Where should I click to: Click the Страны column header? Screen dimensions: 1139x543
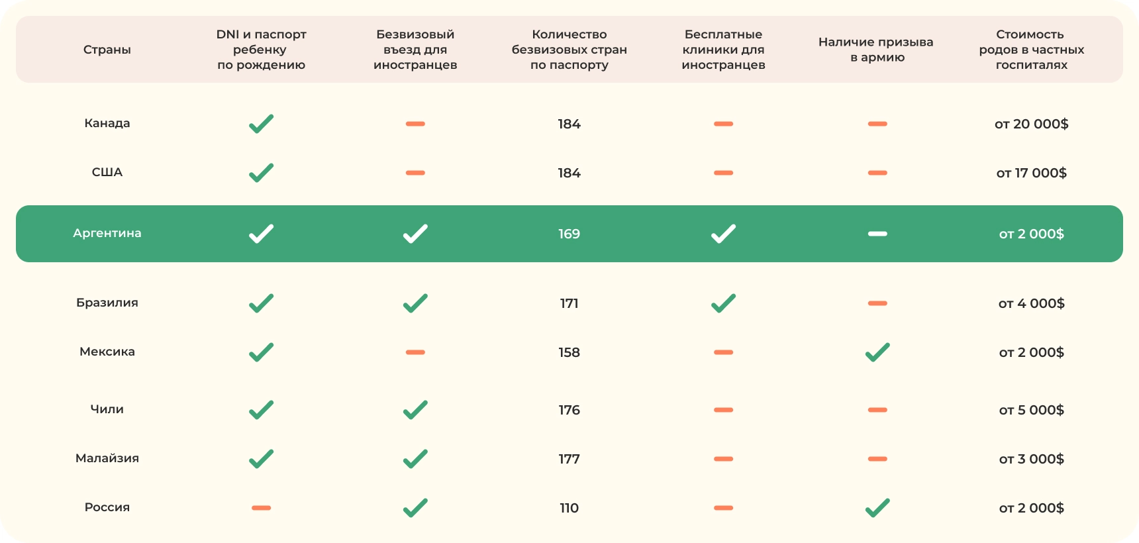tap(107, 50)
